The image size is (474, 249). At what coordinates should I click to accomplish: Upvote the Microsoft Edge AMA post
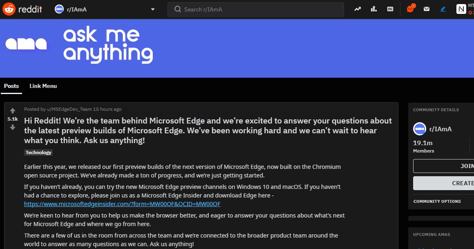[13, 111]
